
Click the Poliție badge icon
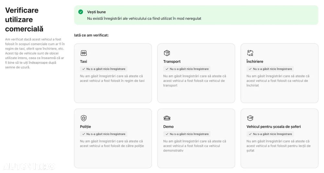tap(84, 118)
